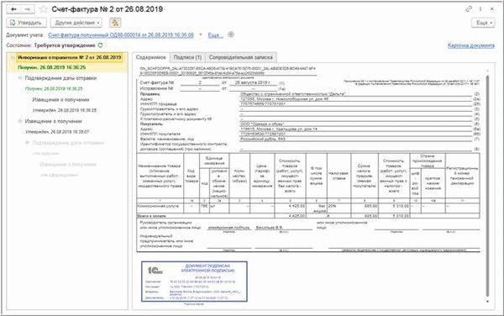This screenshot has width=504, height=316.
Task: Open the three-dot menu in the title bar
Action: point(480,9)
